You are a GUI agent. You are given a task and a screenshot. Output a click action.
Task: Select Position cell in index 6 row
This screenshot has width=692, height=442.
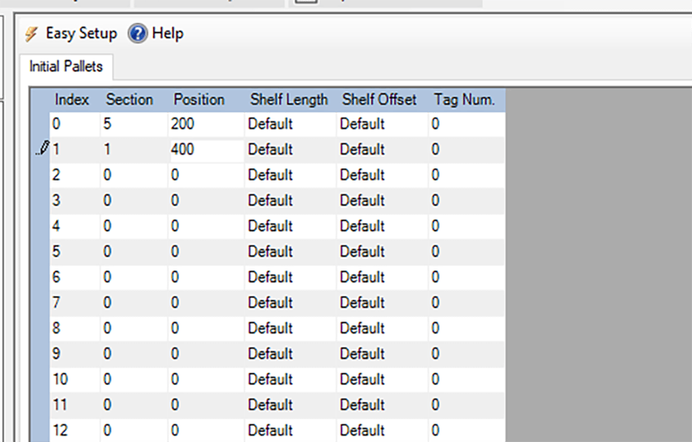(206, 277)
